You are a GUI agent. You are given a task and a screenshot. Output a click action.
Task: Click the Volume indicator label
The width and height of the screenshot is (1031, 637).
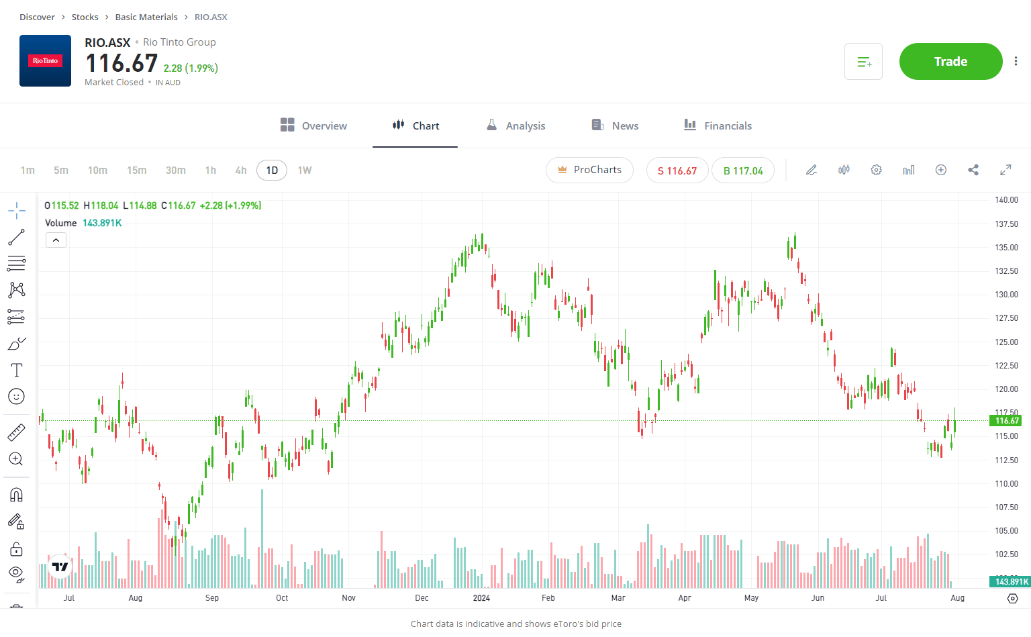pyautogui.click(x=60, y=223)
